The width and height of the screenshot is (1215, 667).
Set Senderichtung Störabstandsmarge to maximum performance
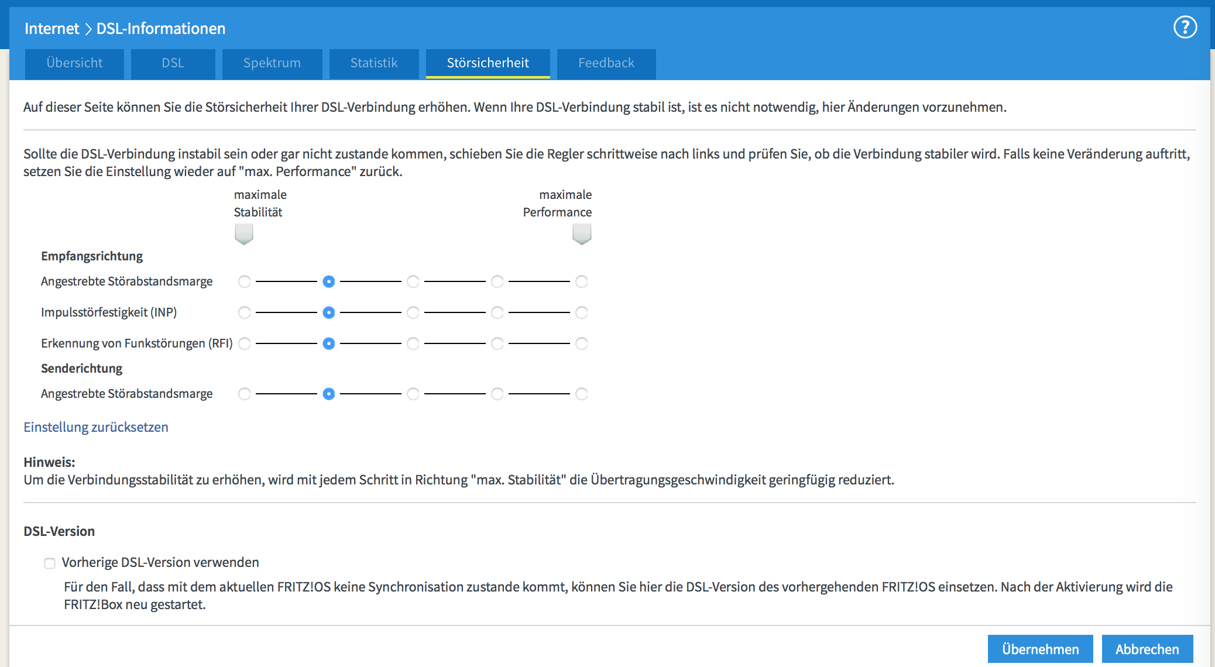pos(582,394)
